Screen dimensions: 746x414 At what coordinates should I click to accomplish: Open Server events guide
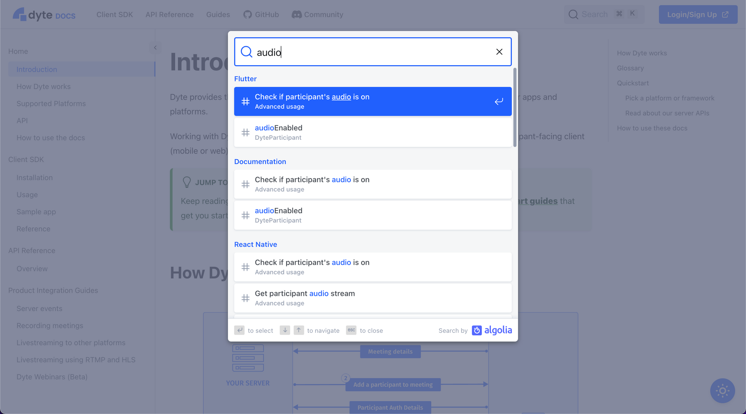[39, 309]
